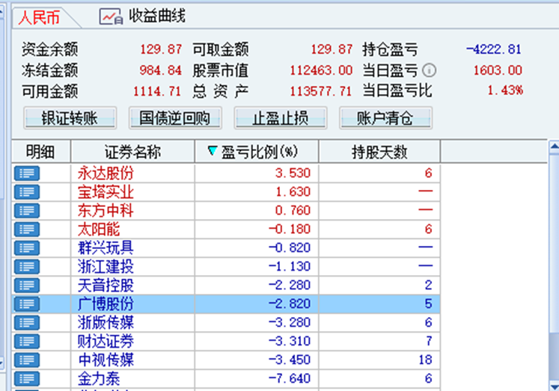Click detail icon beside 财达证券
The height and width of the screenshot is (391, 559).
coord(27,341)
